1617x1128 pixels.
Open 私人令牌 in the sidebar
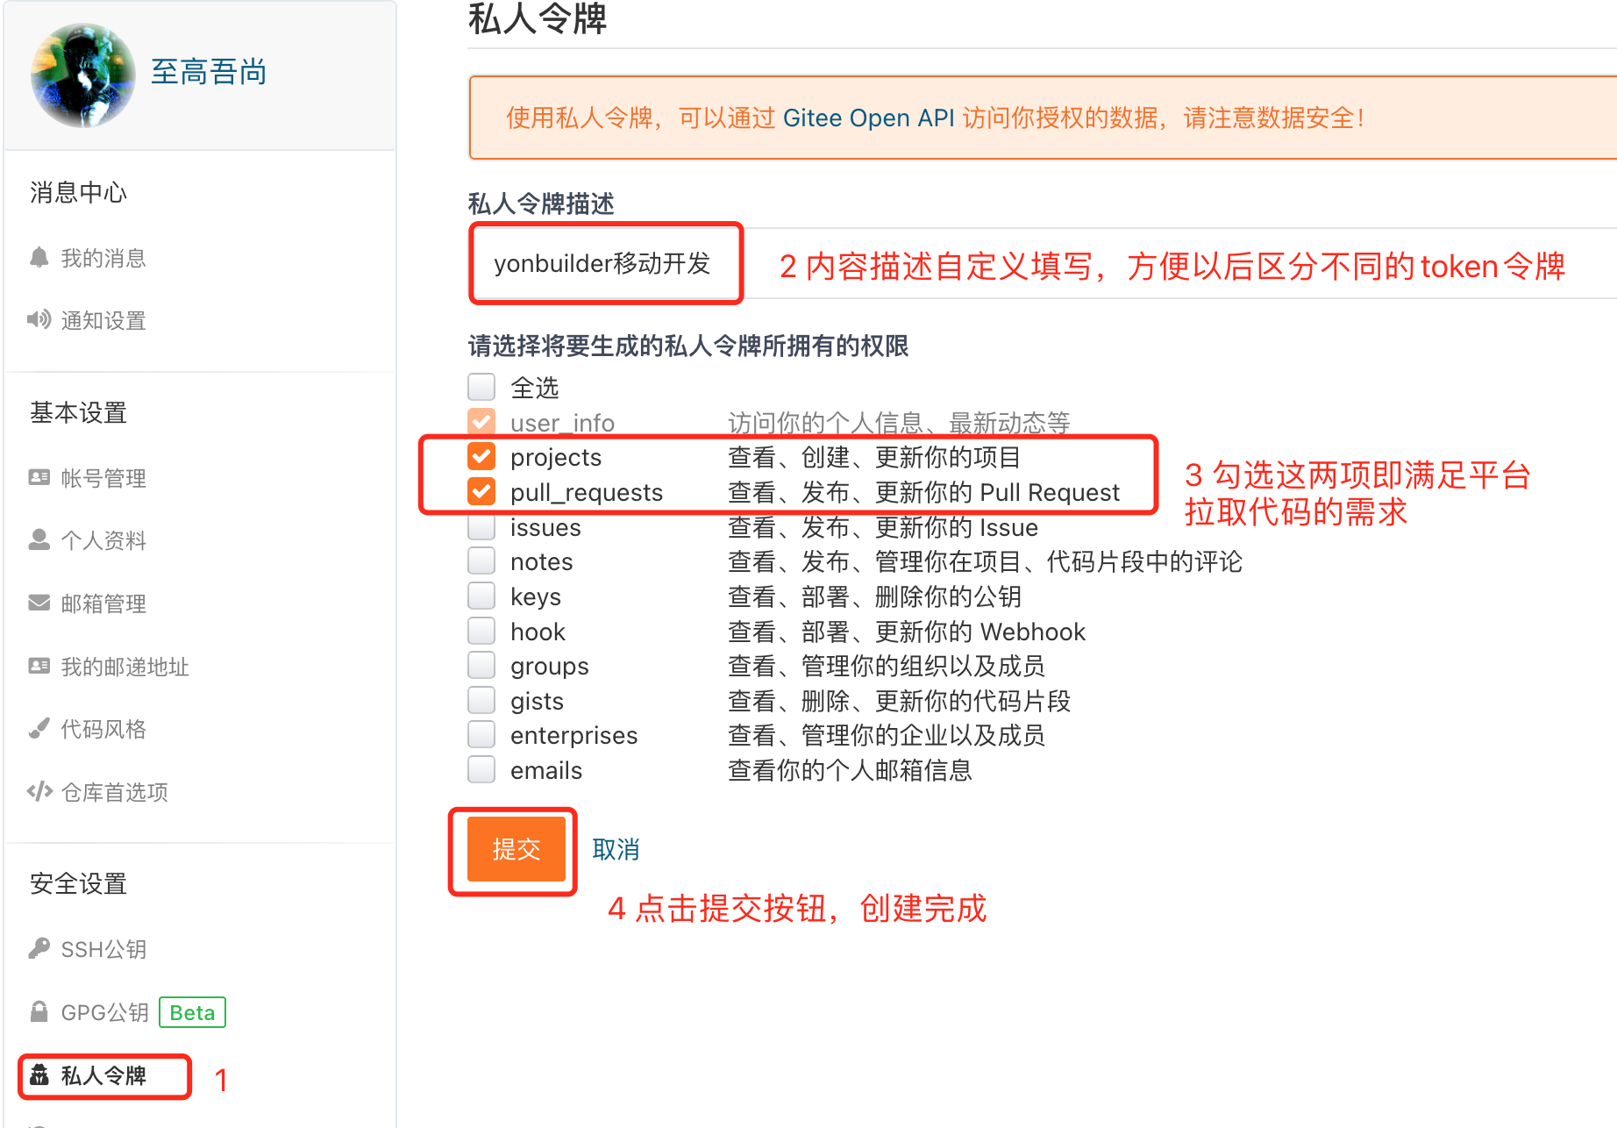tap(103, 1075)
